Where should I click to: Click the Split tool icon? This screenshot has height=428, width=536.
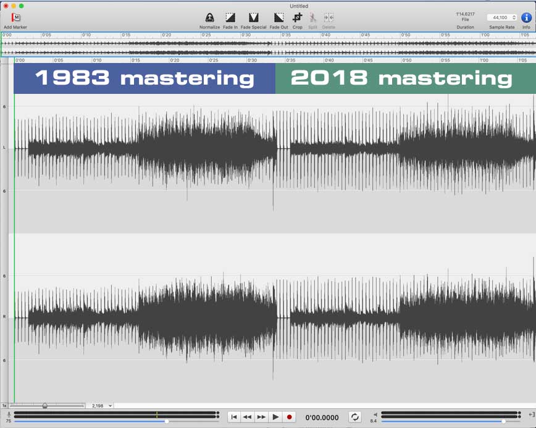click(312, 17)
